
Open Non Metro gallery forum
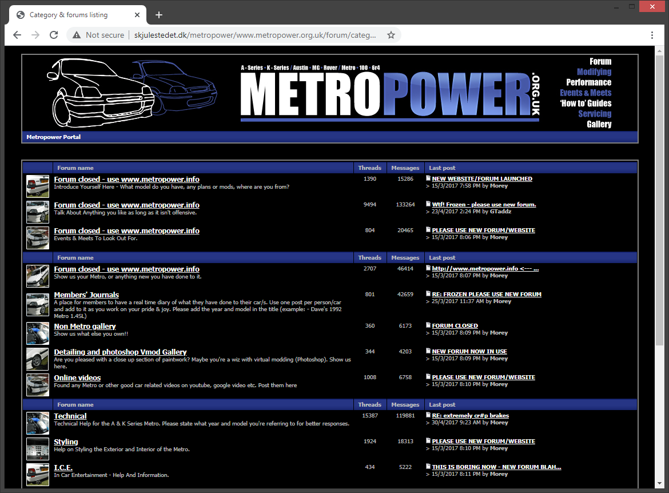pyautogui.click(x=85, y=326)
